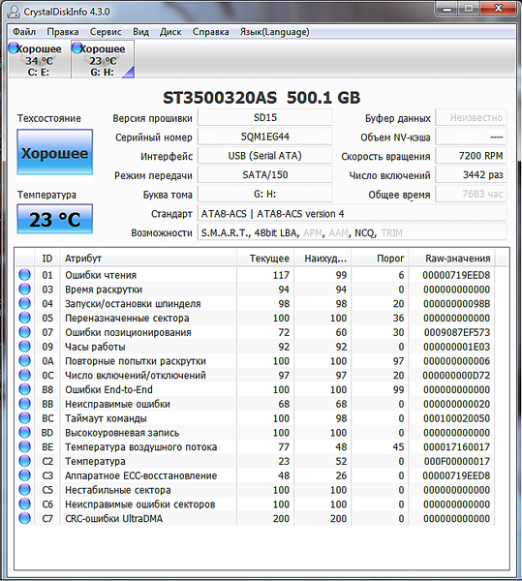Open the Правка menu
This screenshot has width=522, height=581.
point(63,32)
